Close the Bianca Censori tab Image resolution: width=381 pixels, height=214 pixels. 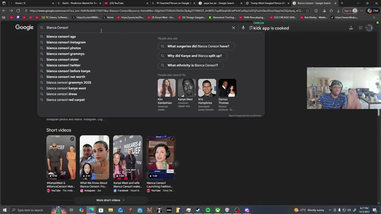(335, 3)
